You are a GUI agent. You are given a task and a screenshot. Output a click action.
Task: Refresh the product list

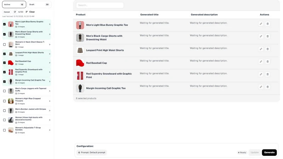(15, 12)
